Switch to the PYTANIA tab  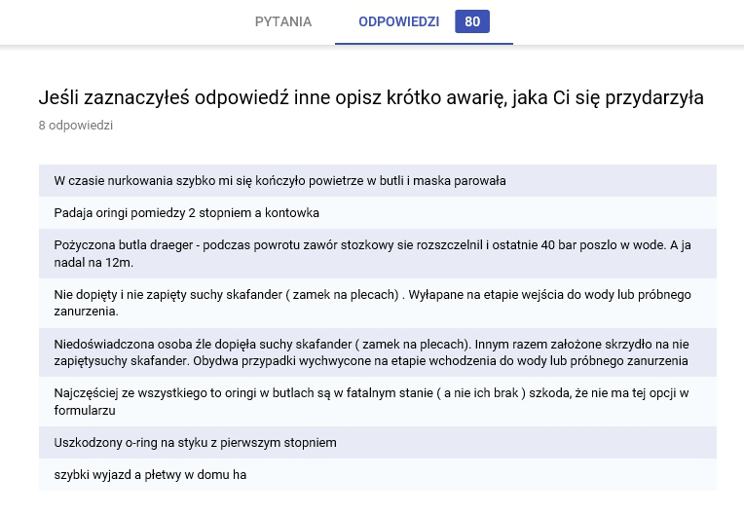click(282, 21)
